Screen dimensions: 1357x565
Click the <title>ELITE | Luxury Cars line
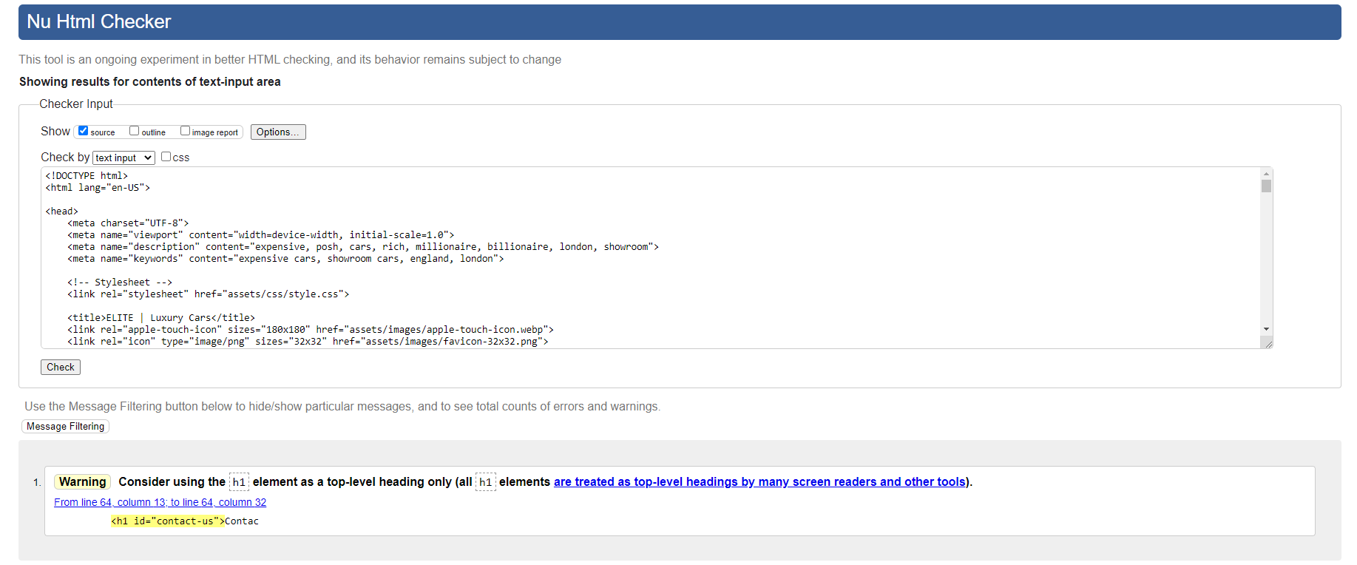pyautogui.click(x=161, y=317)
